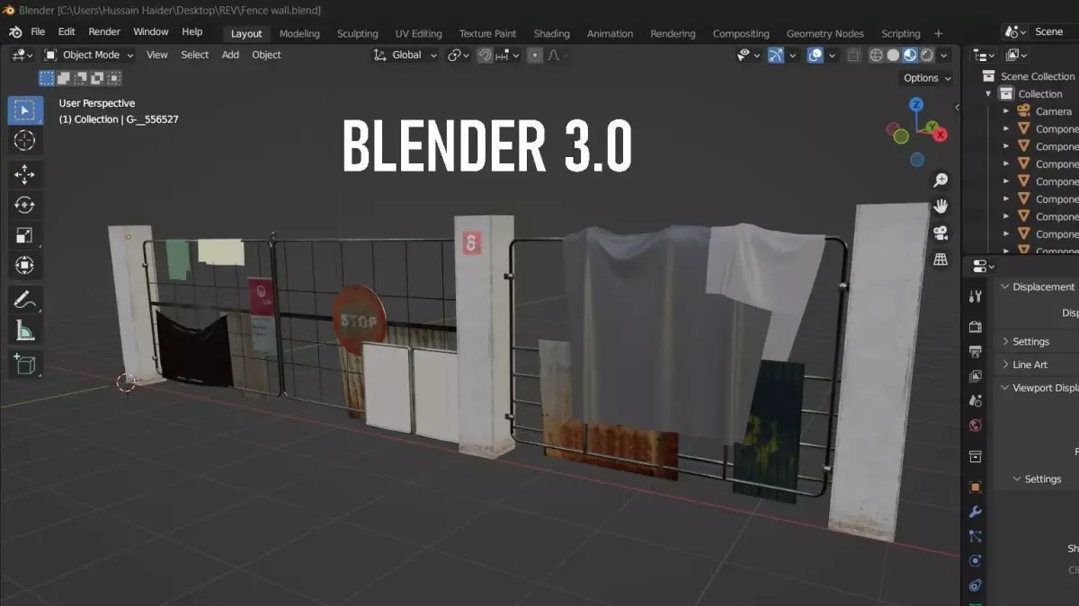This screenshot has width=1079, height=606.
Task: Open the pivot point dropdown
Action: point(459,55)
